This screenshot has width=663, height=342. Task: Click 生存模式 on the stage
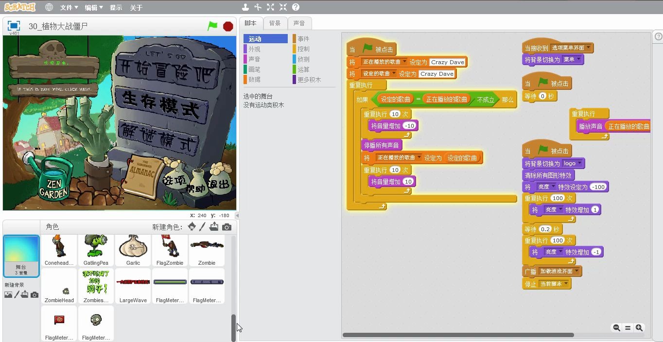(x=161, y=104)
